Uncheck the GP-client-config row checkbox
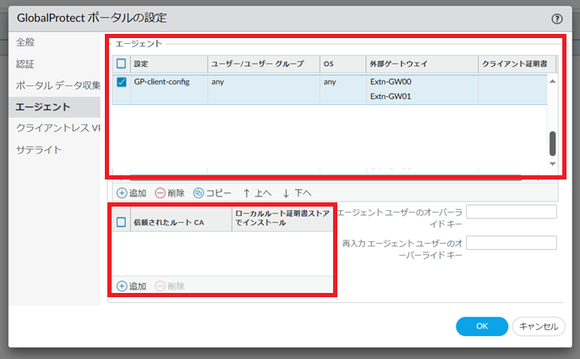 tap(122, 82)
